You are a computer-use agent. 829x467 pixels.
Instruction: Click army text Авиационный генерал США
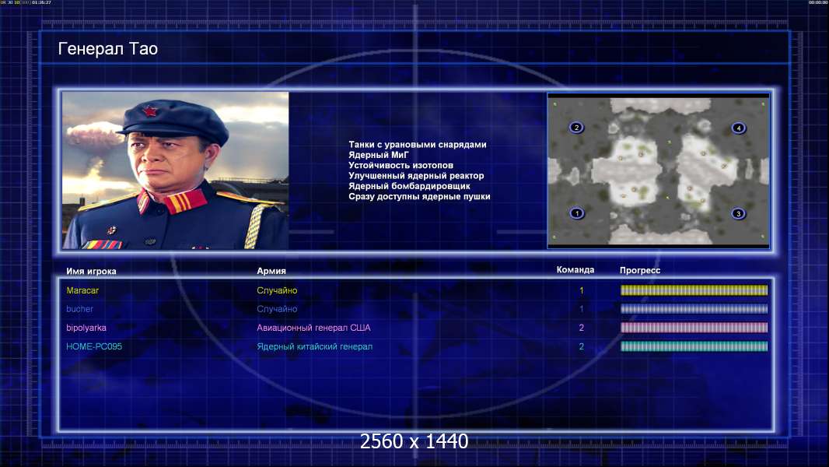point(313,328)
